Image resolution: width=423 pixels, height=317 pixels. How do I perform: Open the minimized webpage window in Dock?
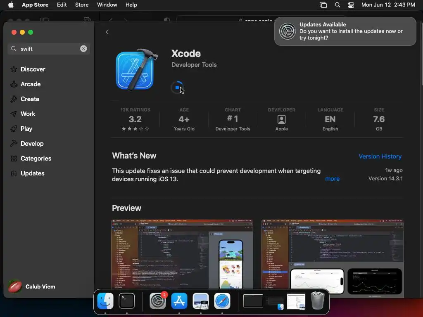(x=296, y=301)
